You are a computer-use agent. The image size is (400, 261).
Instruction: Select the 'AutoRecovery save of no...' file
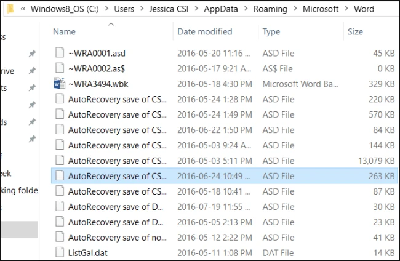coord(117,237)
